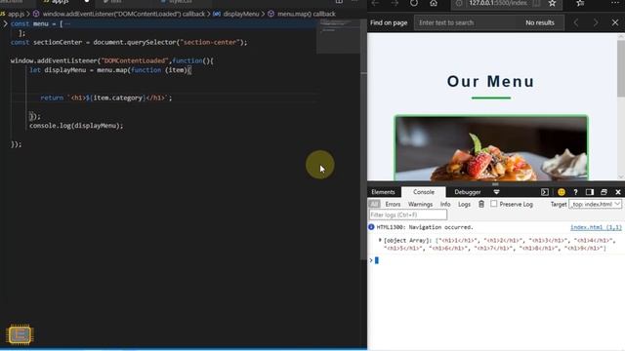This screenshot has width=625, height=351.
Task: Open the Target frame dropdown
Action: [596, 204]
